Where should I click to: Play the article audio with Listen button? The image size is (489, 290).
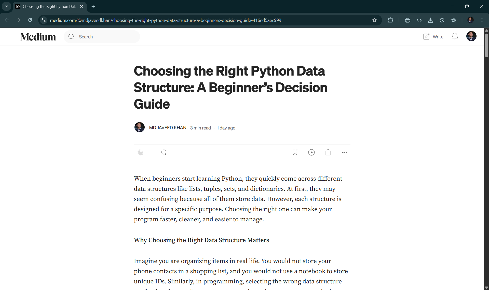(311, 152)
